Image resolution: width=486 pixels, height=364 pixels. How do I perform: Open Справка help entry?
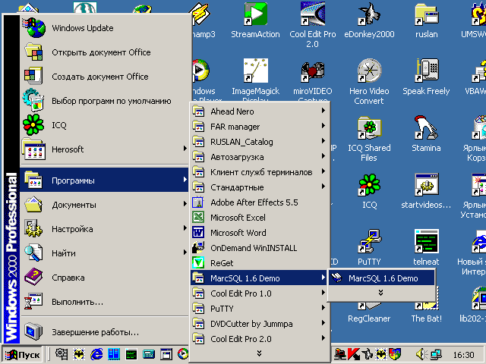(104, 278)
